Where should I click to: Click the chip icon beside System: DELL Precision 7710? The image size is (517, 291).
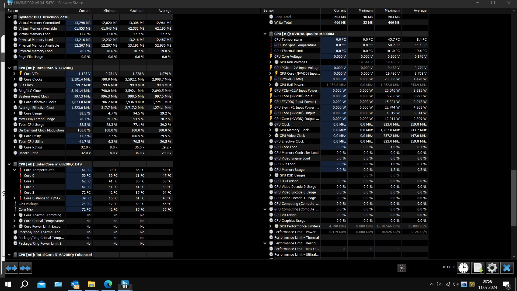point(15,17)
